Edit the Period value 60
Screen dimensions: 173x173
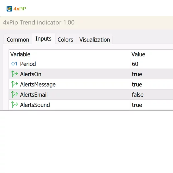pos(135,64)
